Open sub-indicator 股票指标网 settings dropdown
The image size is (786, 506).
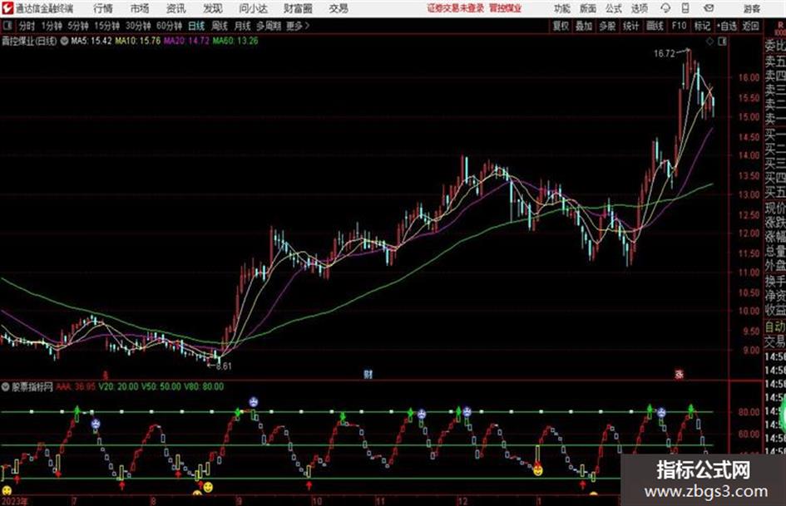pos(6,386)
